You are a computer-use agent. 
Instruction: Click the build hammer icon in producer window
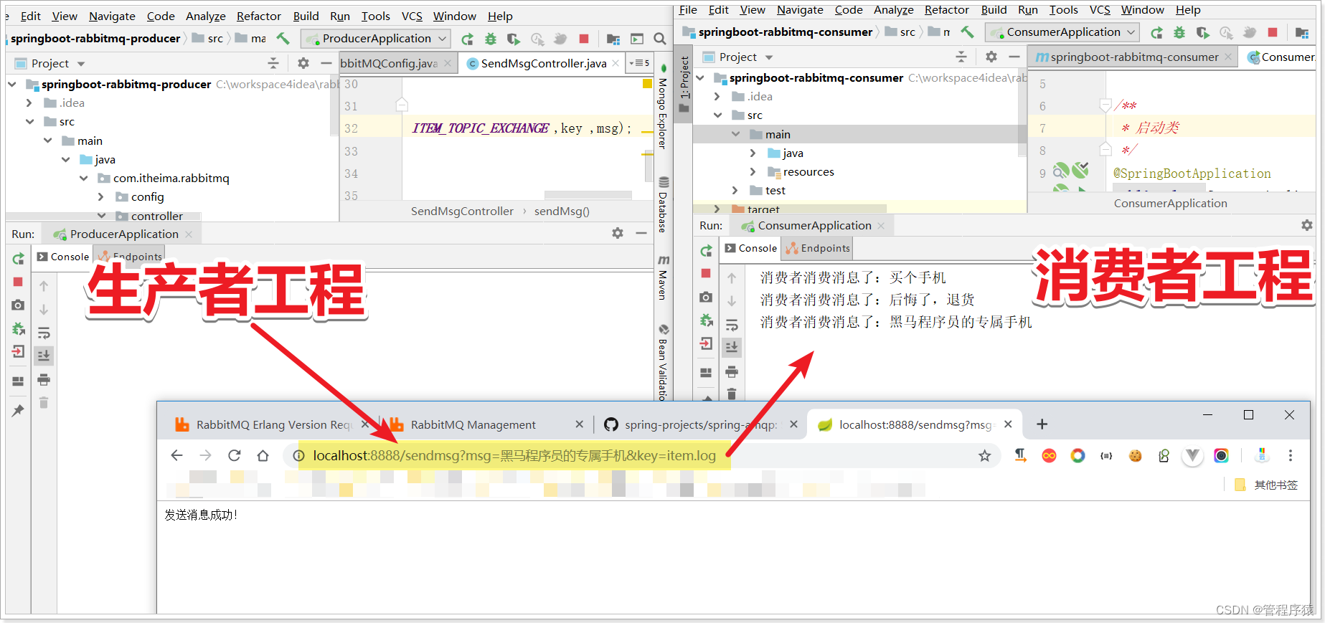[x=283, y=38]
